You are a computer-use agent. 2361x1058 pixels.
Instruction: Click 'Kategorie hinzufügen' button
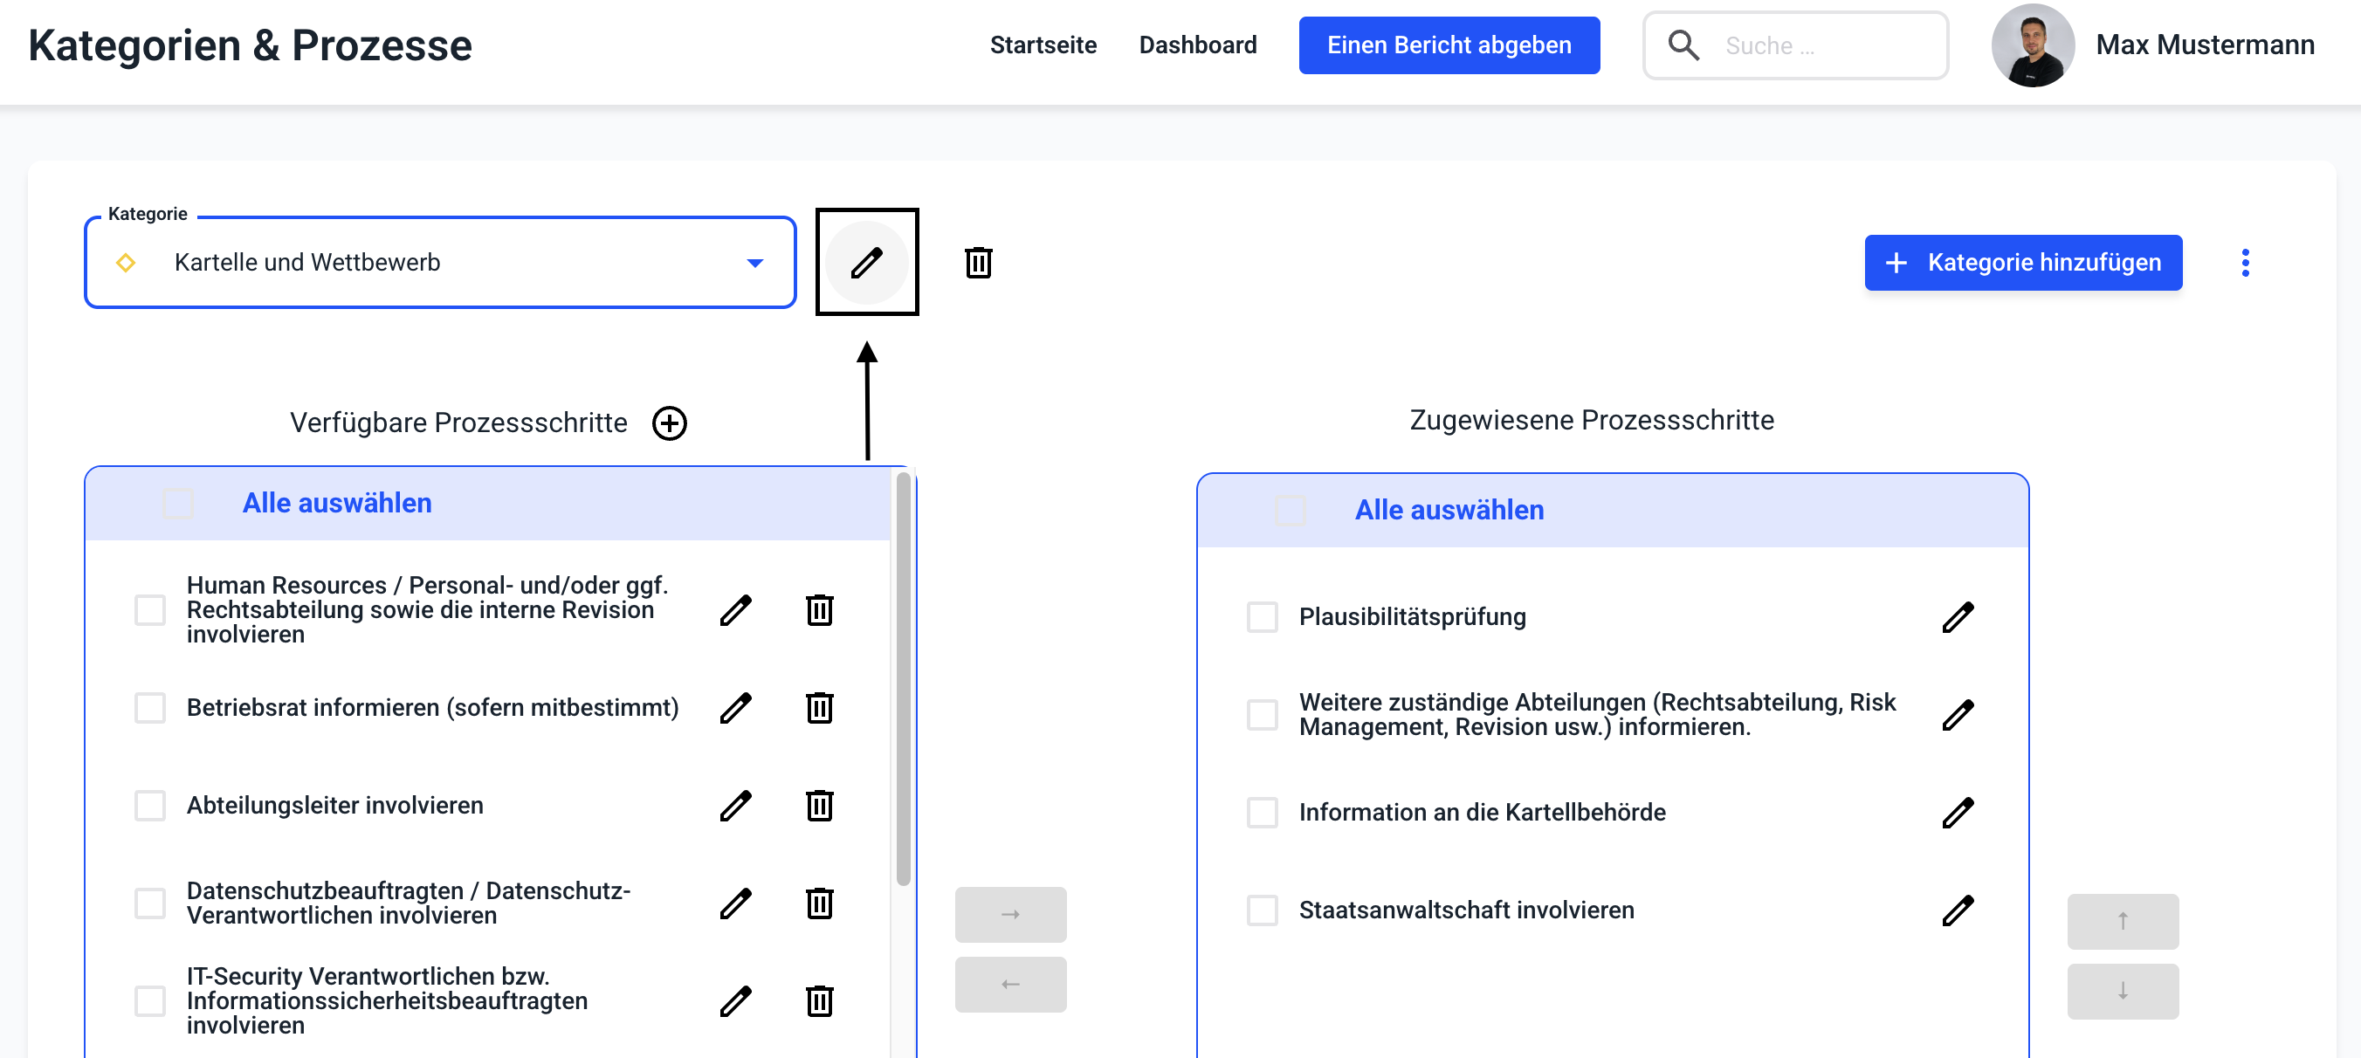pyautogui.click(x=2023, y=263)
